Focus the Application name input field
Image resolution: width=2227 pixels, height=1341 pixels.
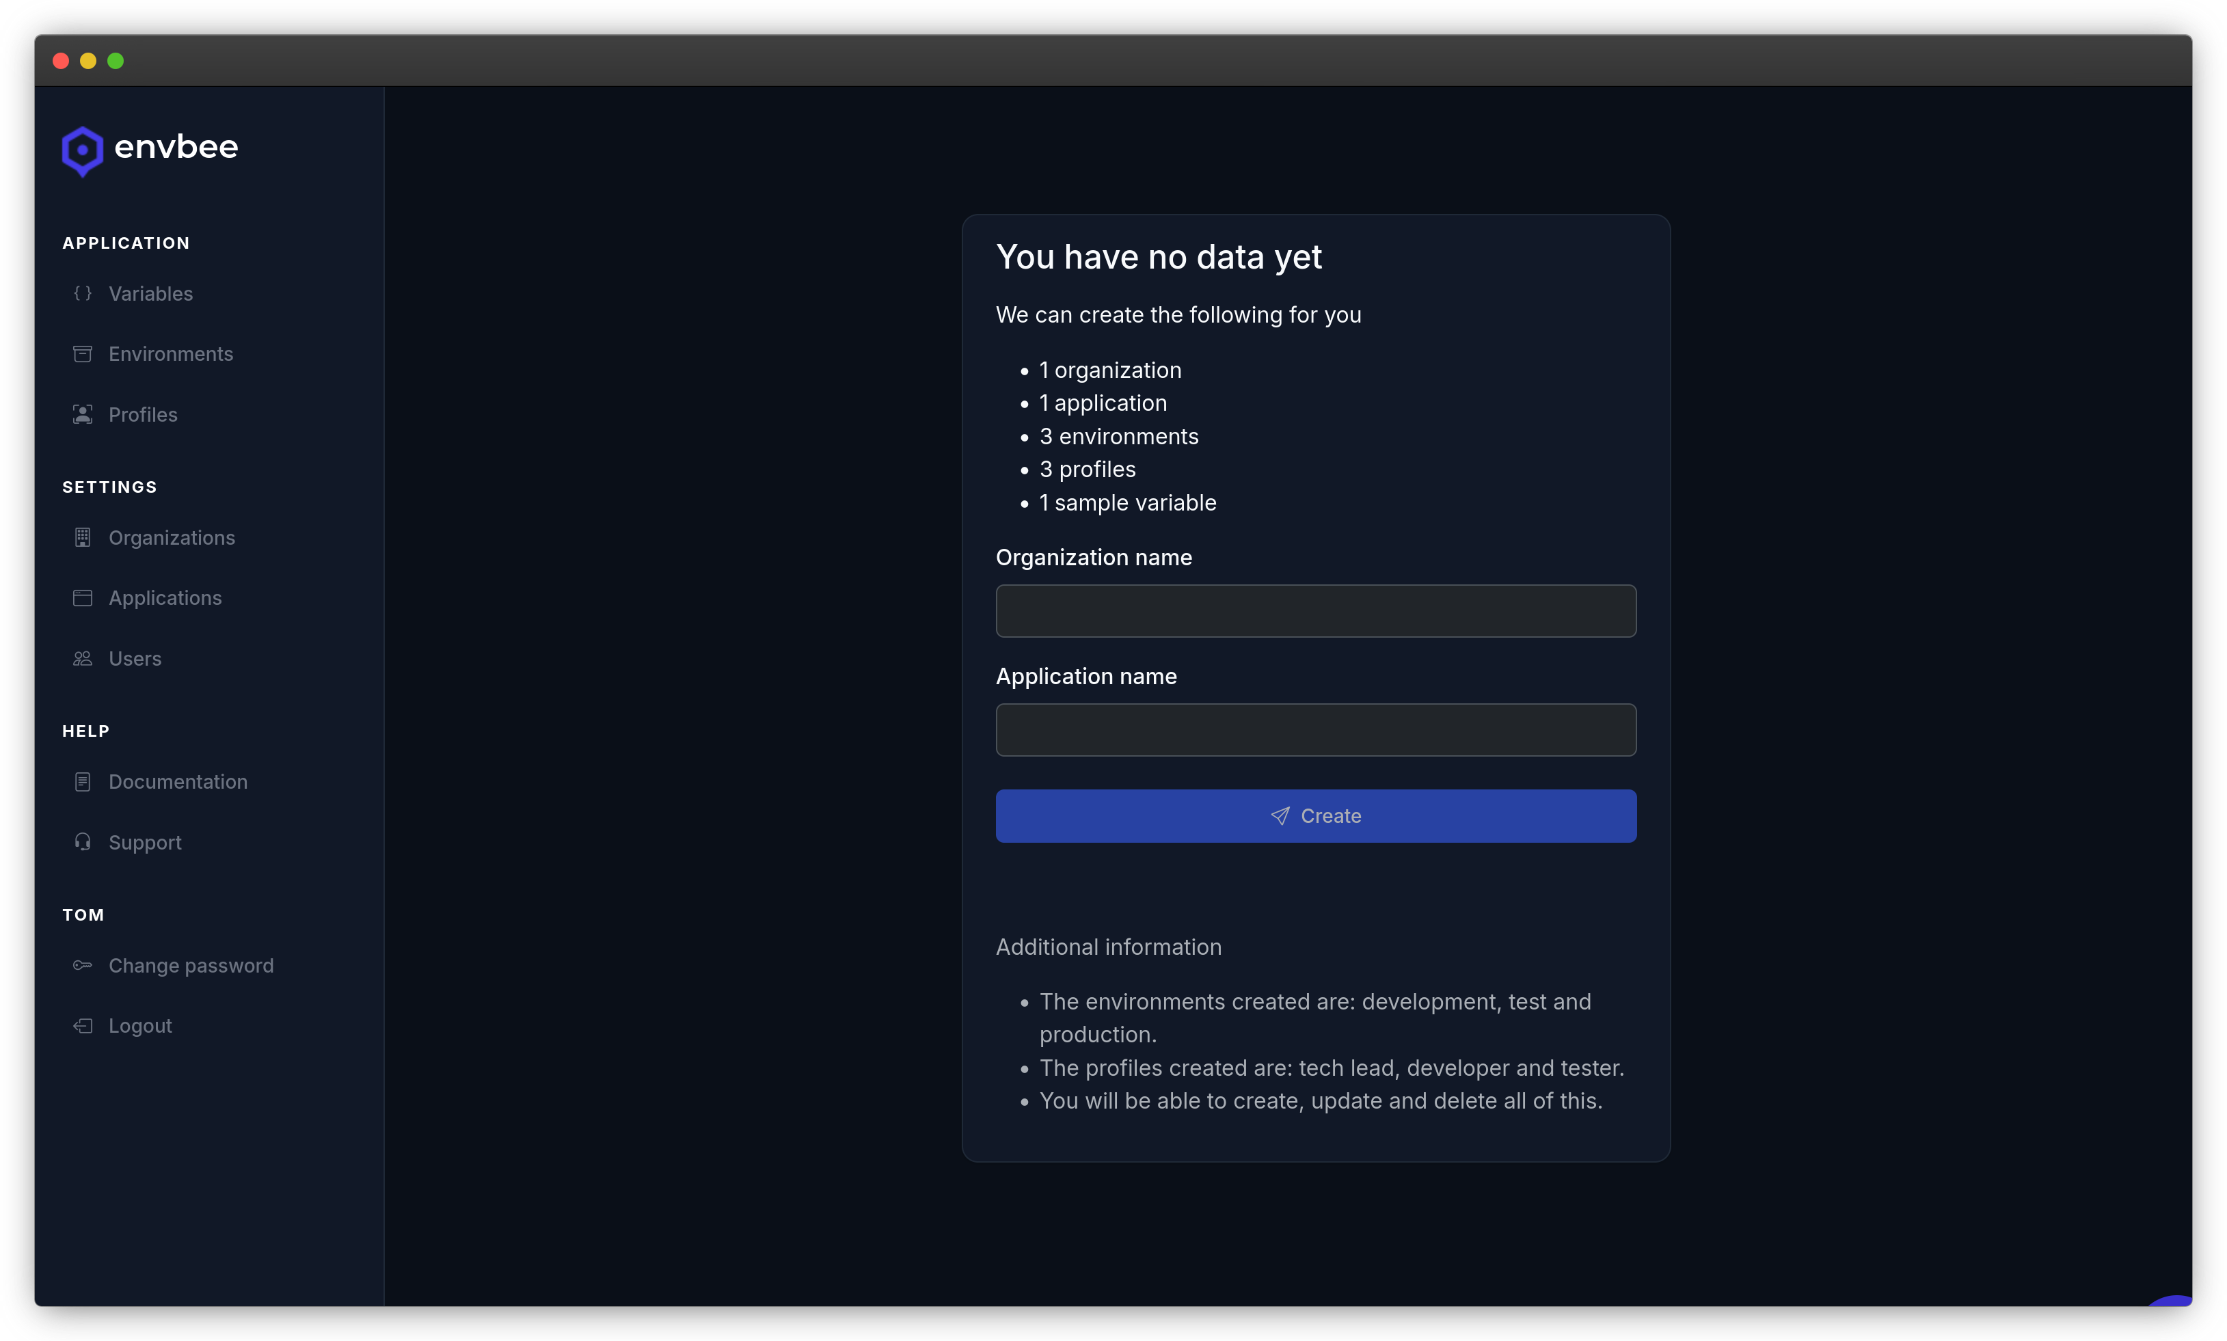(1315, 730)
